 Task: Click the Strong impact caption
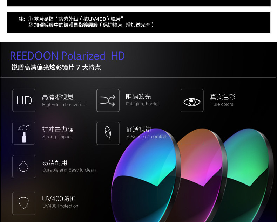[x=57, y=137]
